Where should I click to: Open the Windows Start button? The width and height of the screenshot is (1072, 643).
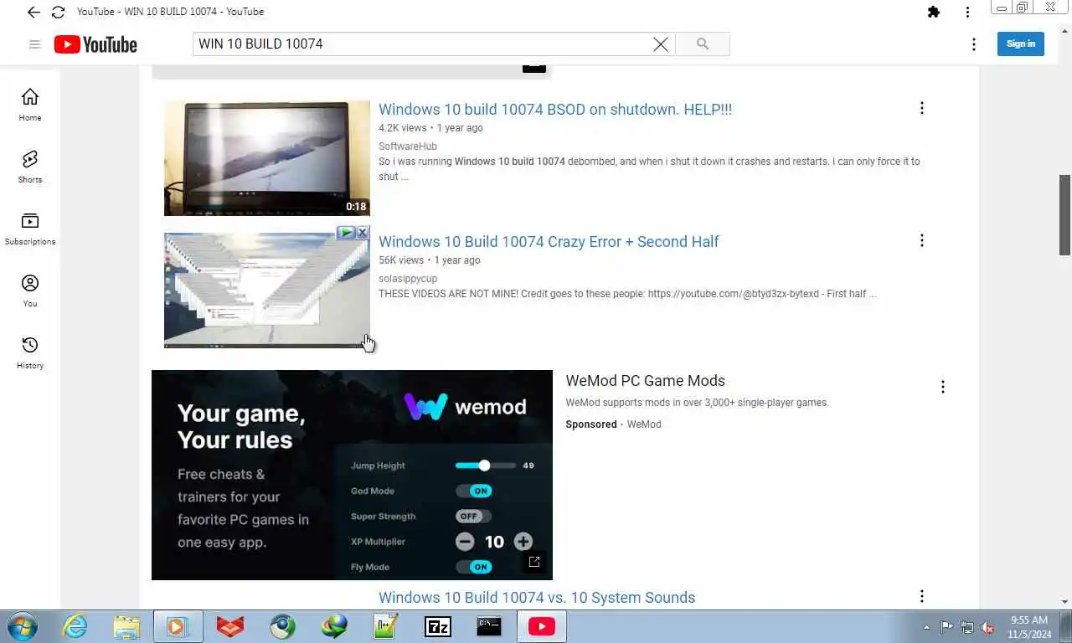[x=23, y=627]
